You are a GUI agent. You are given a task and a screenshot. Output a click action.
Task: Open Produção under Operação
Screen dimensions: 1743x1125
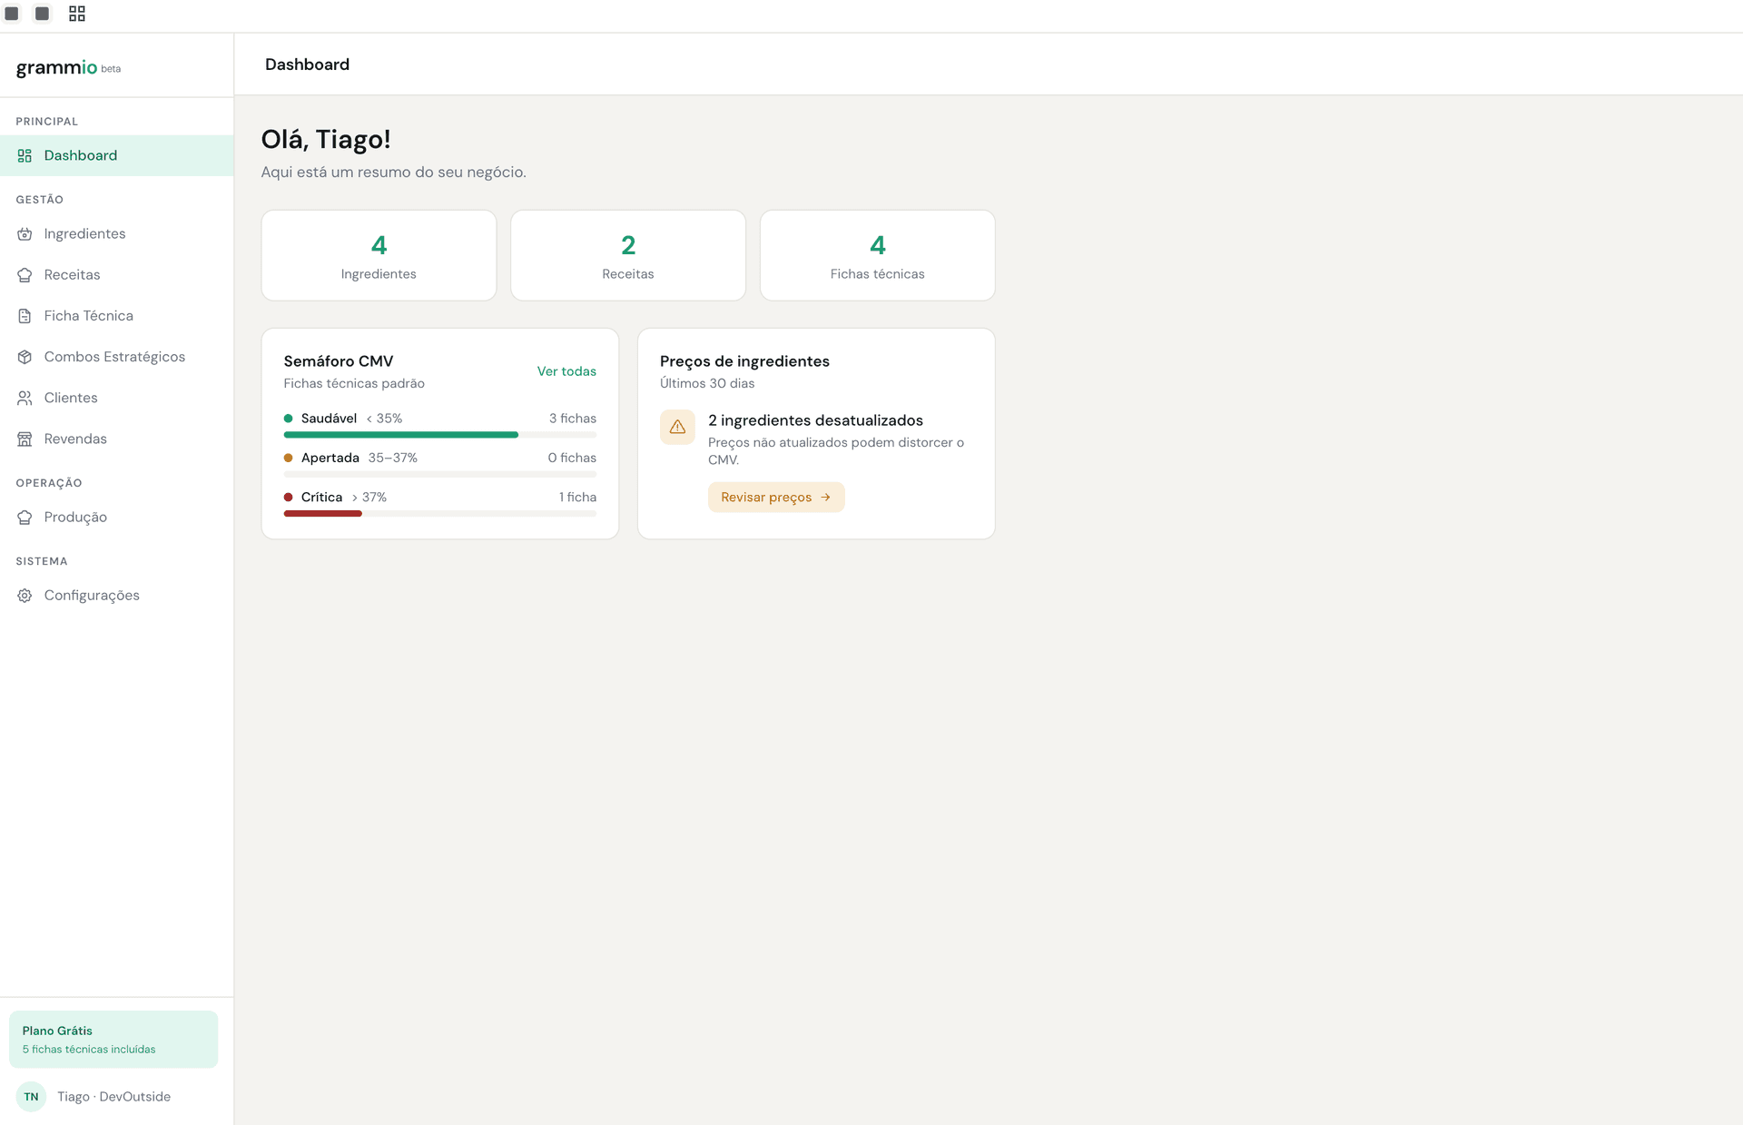coord(116,518)
